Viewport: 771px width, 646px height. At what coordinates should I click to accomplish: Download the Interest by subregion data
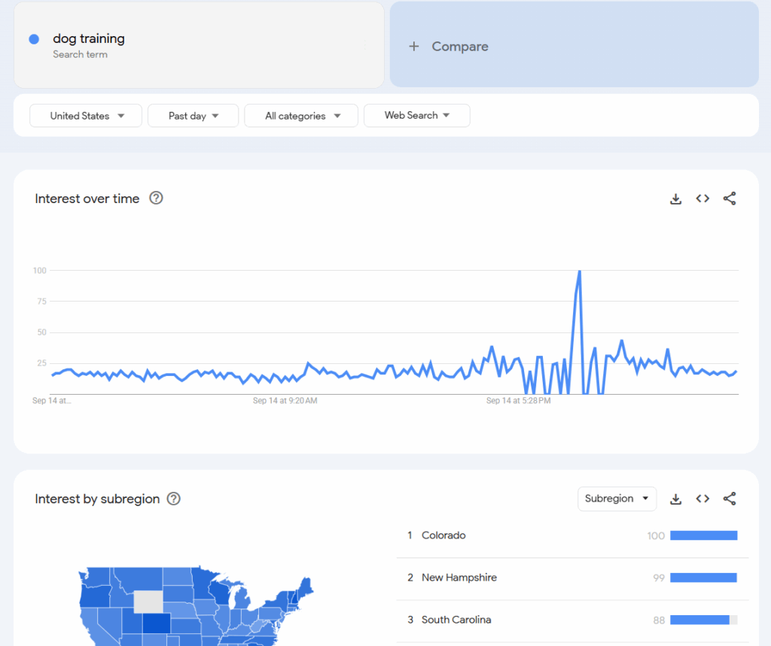click(675, 499)
